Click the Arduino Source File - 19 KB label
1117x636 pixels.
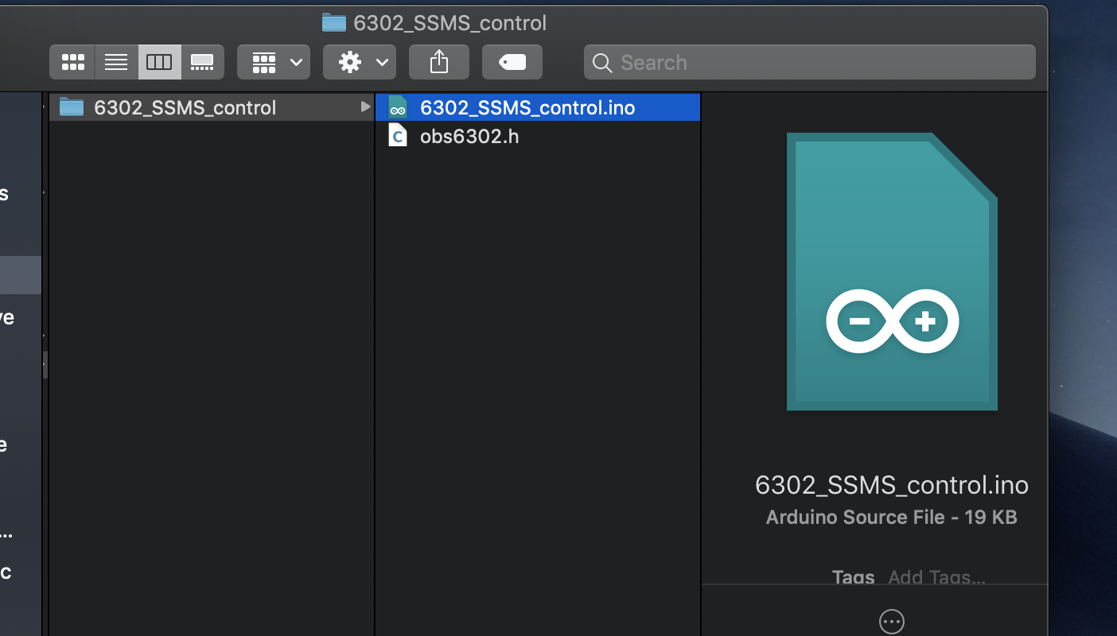pyautogui.click(x=892, y=518)
